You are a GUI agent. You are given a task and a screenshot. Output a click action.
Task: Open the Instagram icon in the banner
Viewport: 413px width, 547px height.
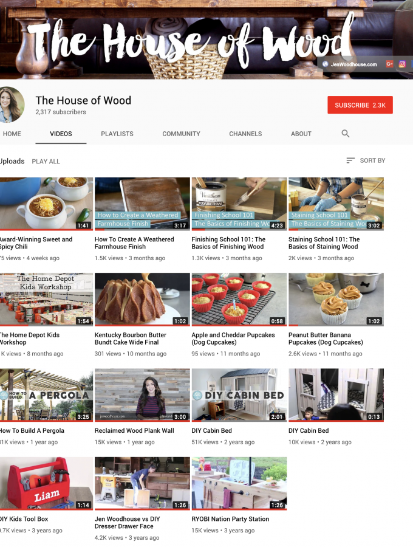pyautogui.click(x=402, y=64)
